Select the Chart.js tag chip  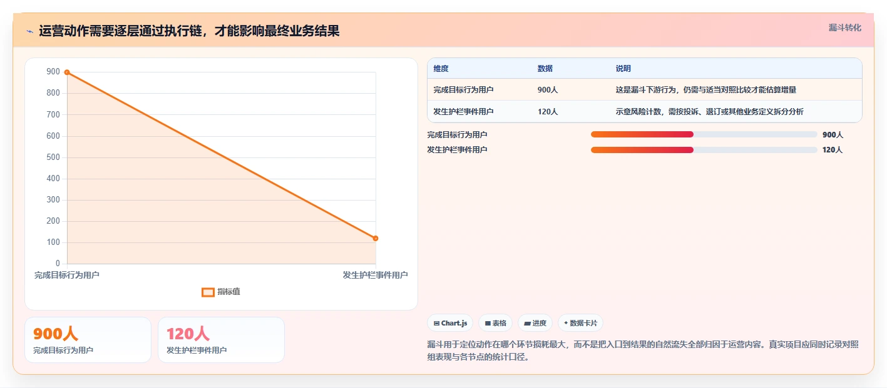450,323
